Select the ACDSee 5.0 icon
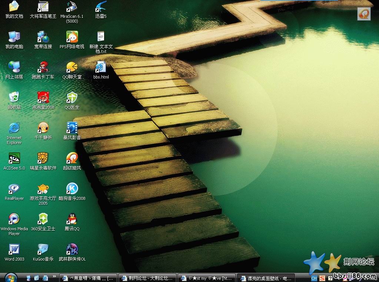This screenshot has width=379, height=282. [x=14, y=158]
